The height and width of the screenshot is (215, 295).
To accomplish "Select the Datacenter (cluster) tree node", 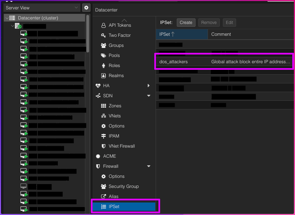I will click(x=38, y=18).
